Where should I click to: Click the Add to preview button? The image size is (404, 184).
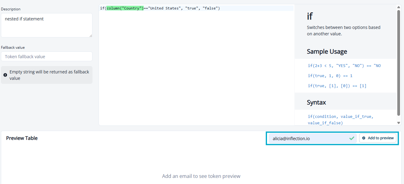pos(378,138)
